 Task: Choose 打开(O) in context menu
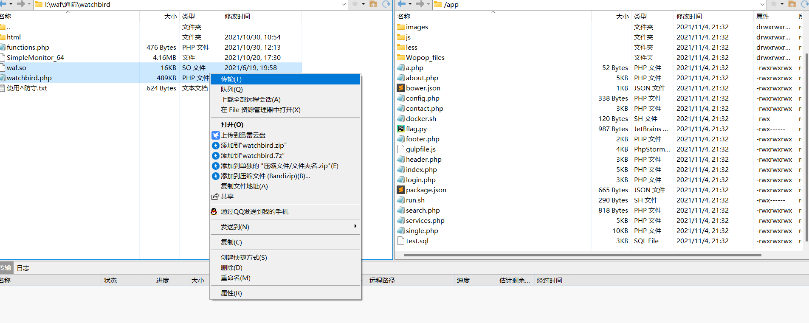285,125
